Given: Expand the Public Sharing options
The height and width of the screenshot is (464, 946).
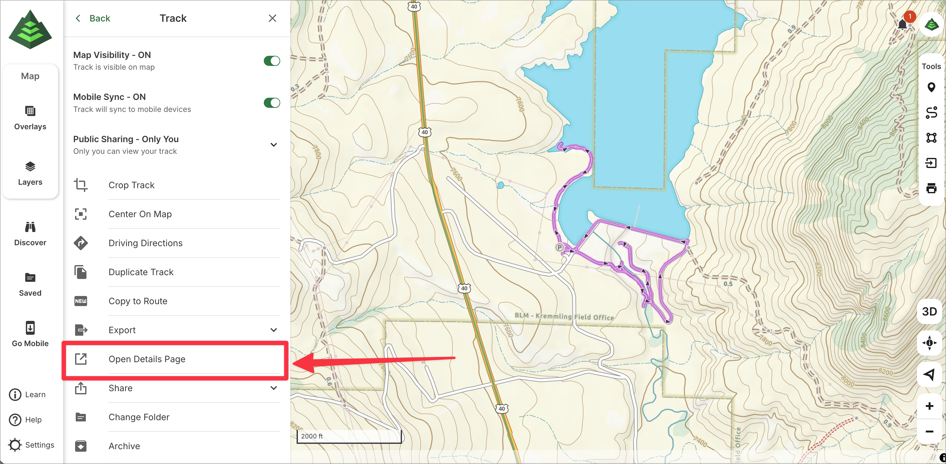Looking at the screenshot, I should [x=274, y=145].
